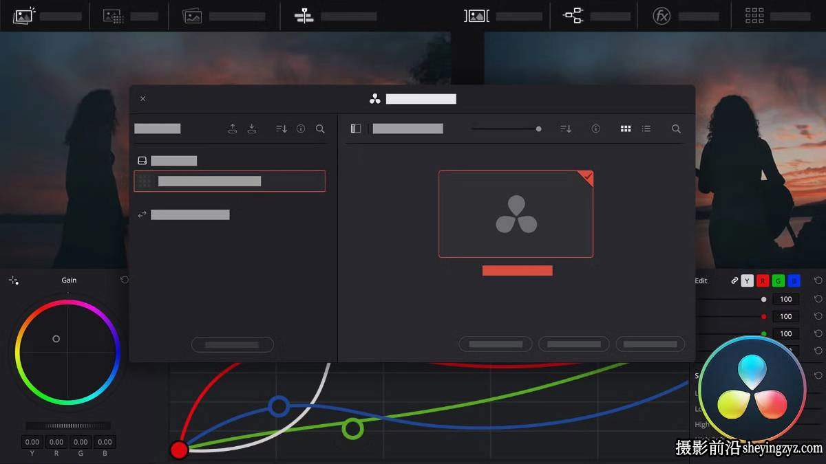Open the fx effects icon in top bar
This screenshot has width=826, height=464.
point(661,16)
